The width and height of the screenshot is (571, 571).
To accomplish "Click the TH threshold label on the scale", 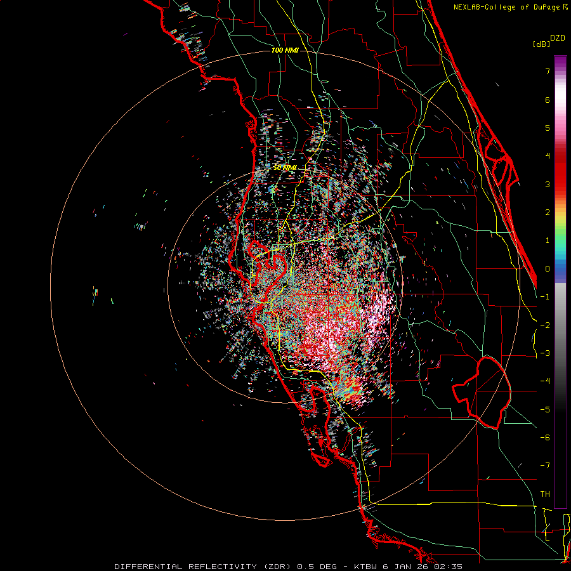I will click(545, 494).
